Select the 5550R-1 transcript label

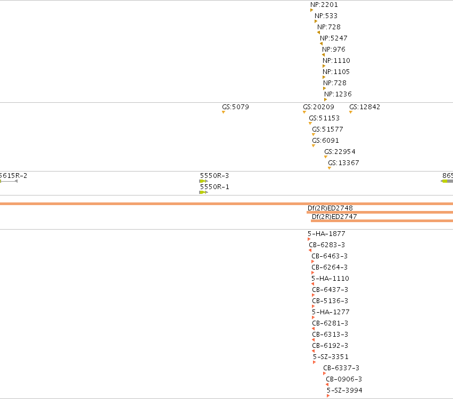coord(215,187)
